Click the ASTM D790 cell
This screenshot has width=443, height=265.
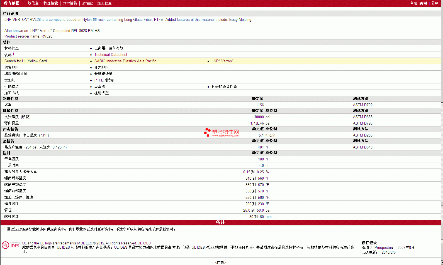pyautogui.click(x=362, y=123)
